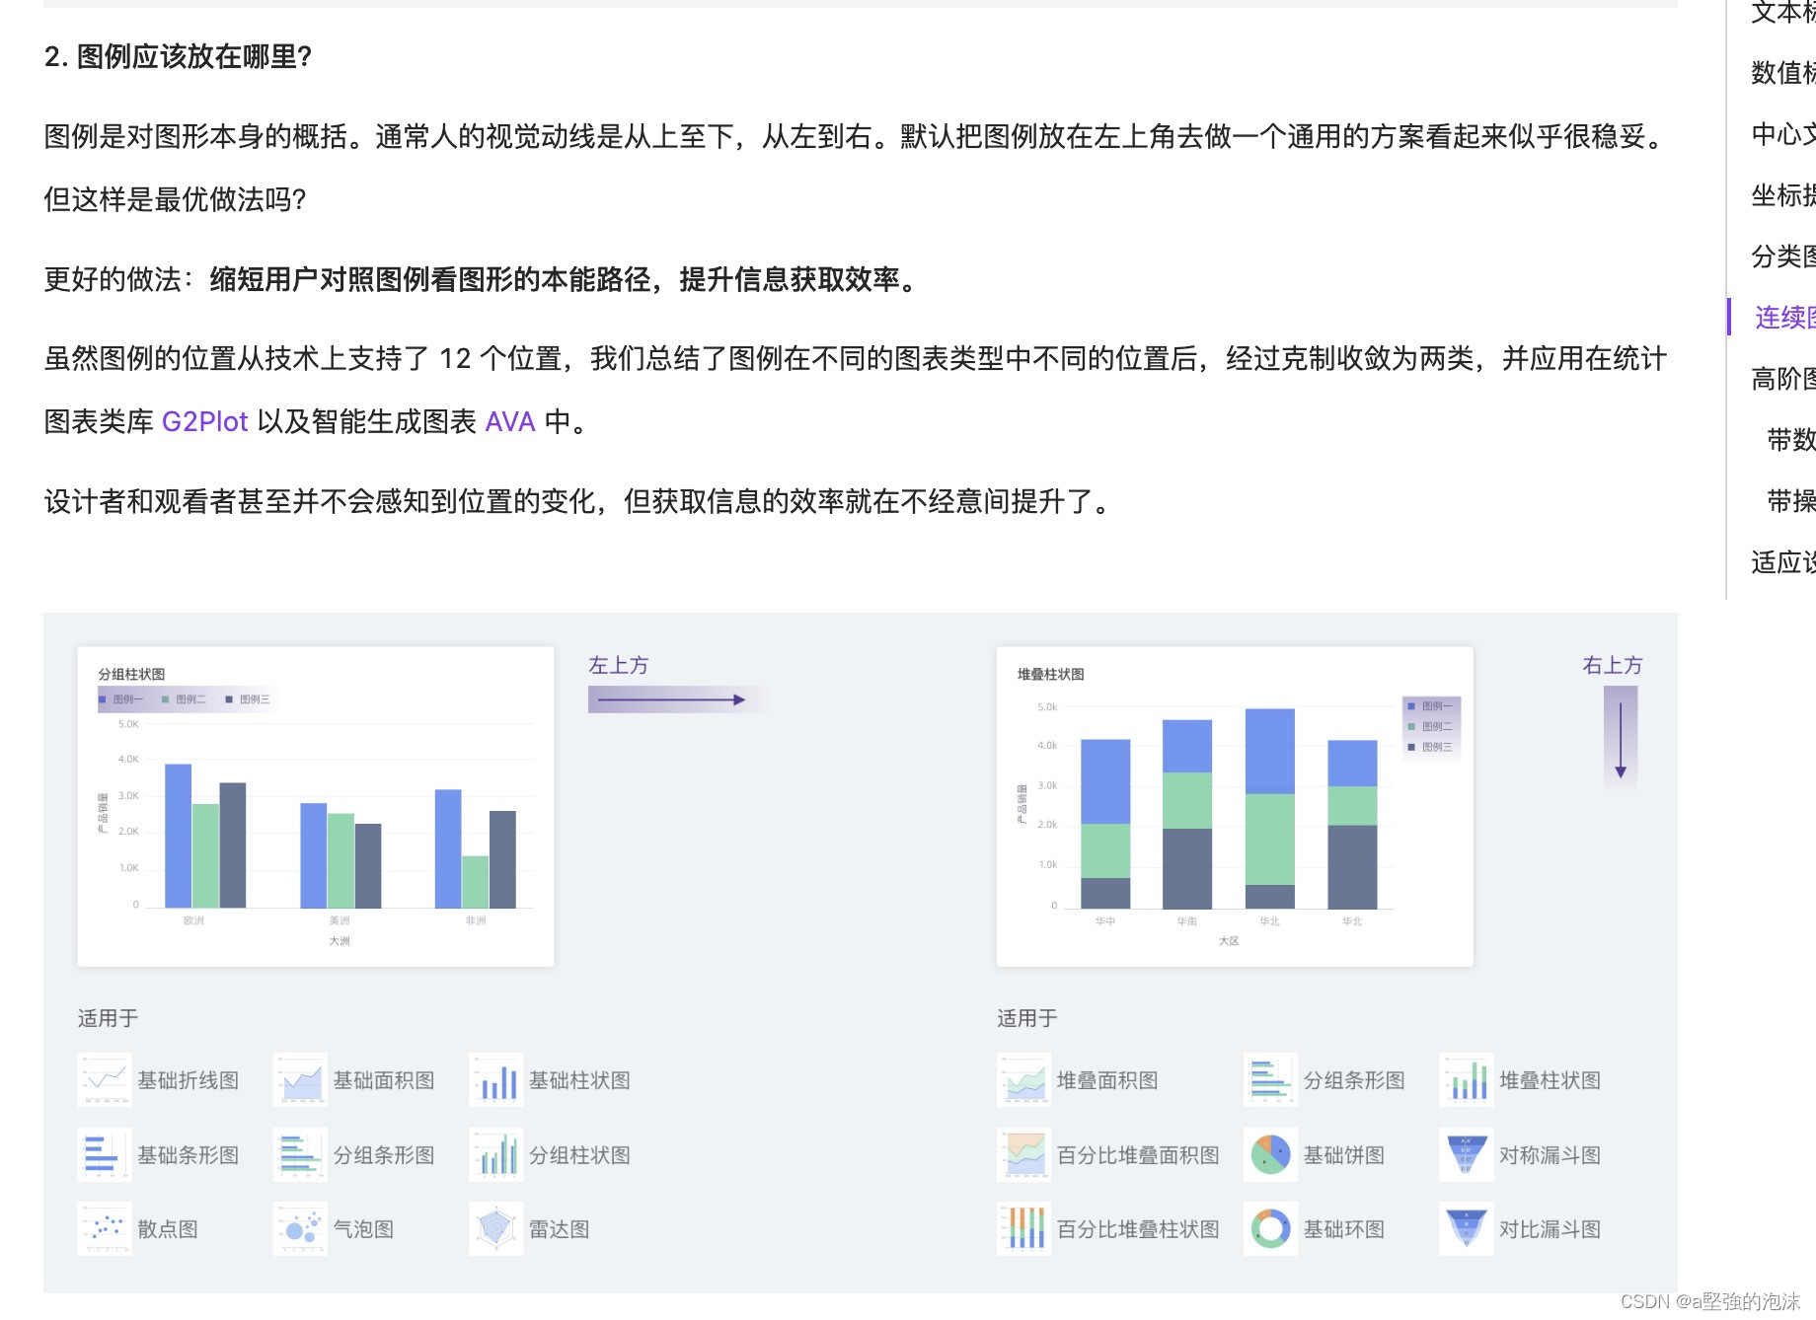Open the G2Plot link
This screenshot has height=1320, width=1816.
(x=204, y=422)
